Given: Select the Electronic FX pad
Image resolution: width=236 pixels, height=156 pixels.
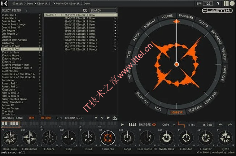Looking at the screenshot, I should point(147,138).
